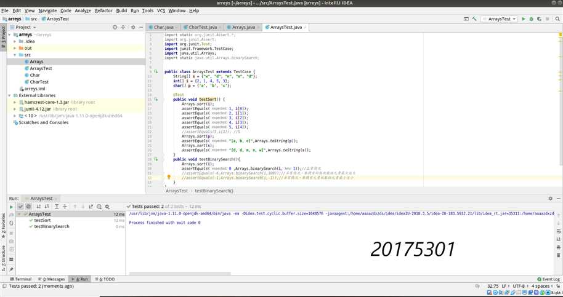
Task: Select CharTest file in Project tree
Action: (x=39, y=82)
